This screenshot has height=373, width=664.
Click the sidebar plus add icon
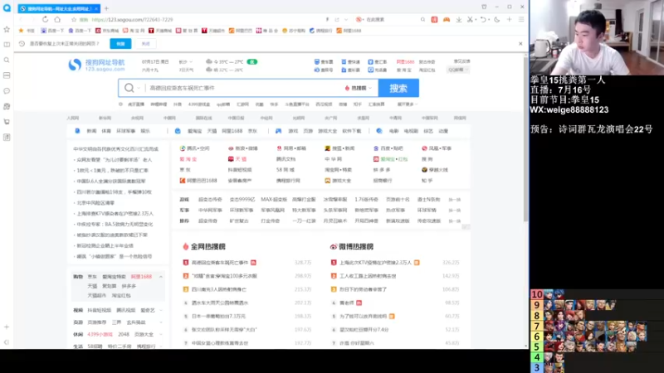[x=7, y=327]
